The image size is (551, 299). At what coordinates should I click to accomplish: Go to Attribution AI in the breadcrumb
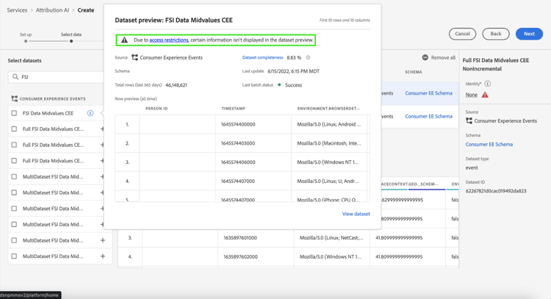click(52, 10)
